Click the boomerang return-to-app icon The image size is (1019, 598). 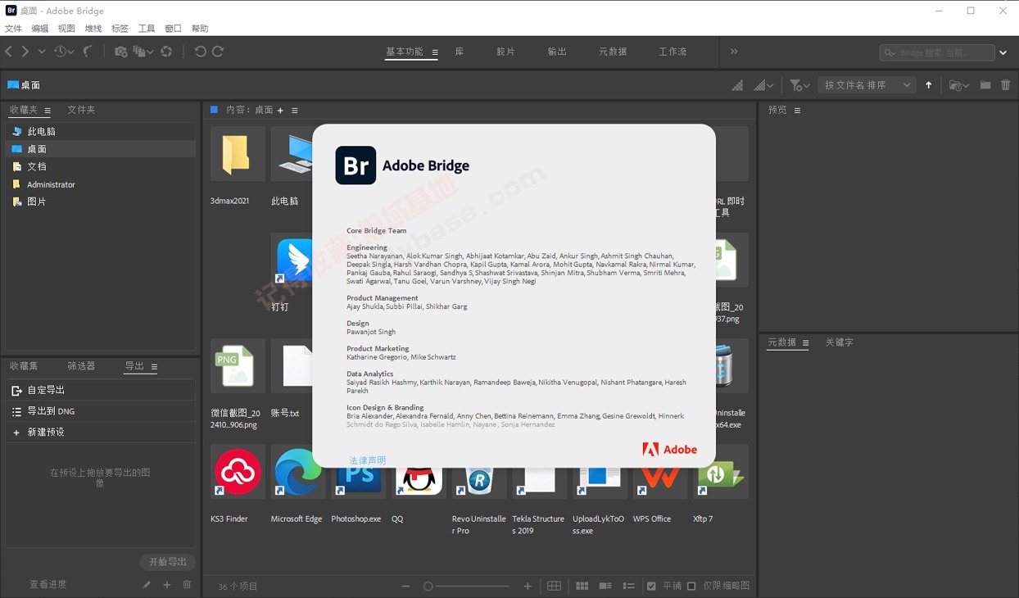click(87, 52)
